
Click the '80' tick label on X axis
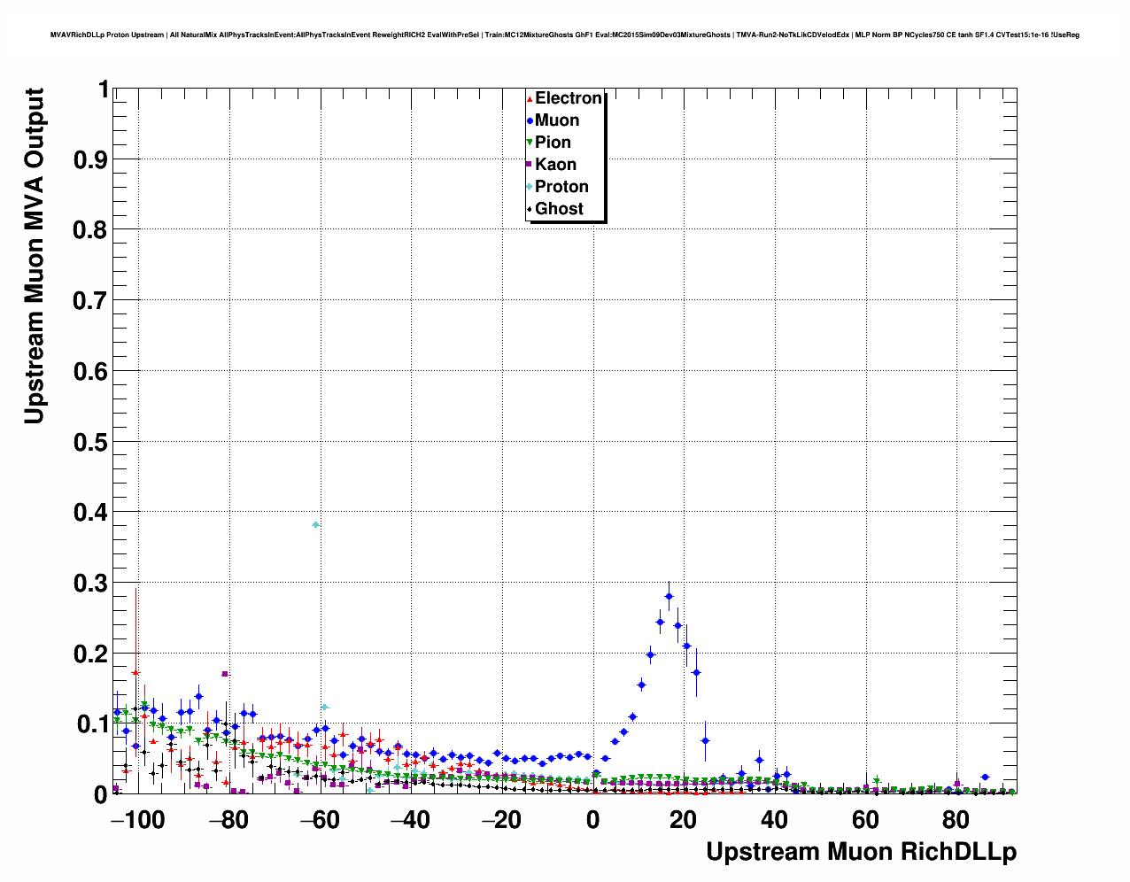pos(956,820)
